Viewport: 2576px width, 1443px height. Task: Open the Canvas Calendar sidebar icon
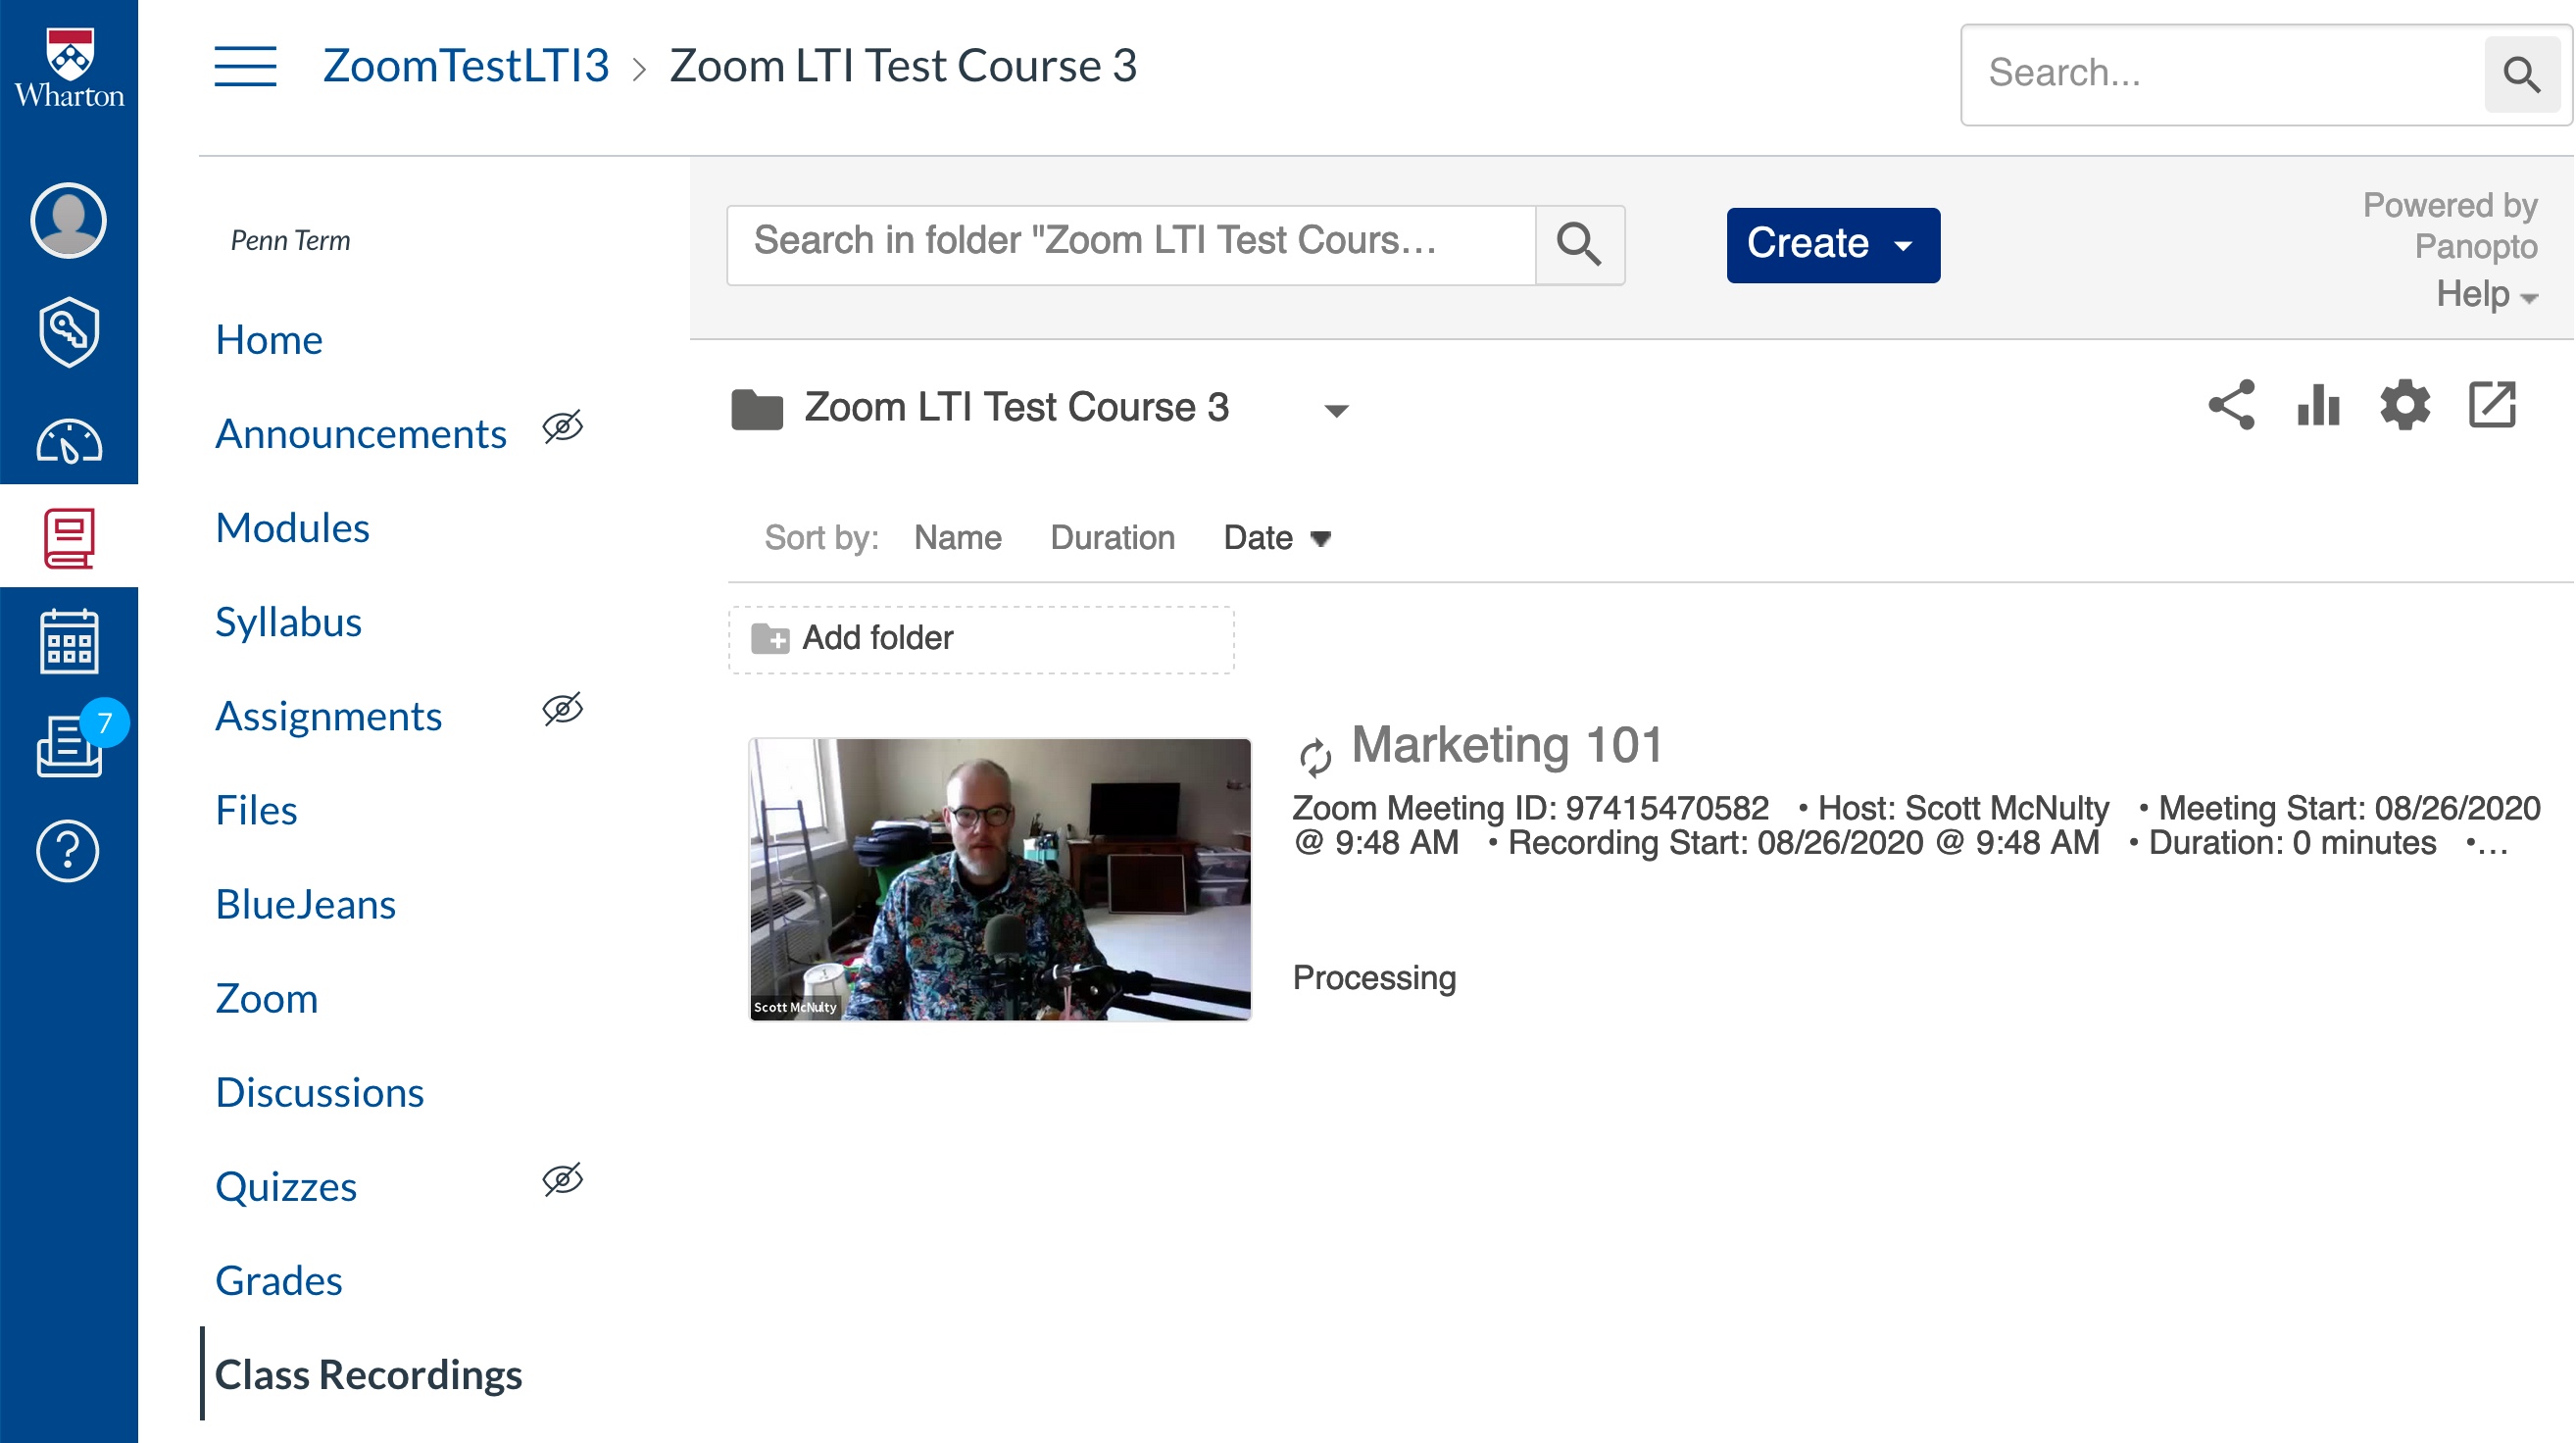click(68, 642)
